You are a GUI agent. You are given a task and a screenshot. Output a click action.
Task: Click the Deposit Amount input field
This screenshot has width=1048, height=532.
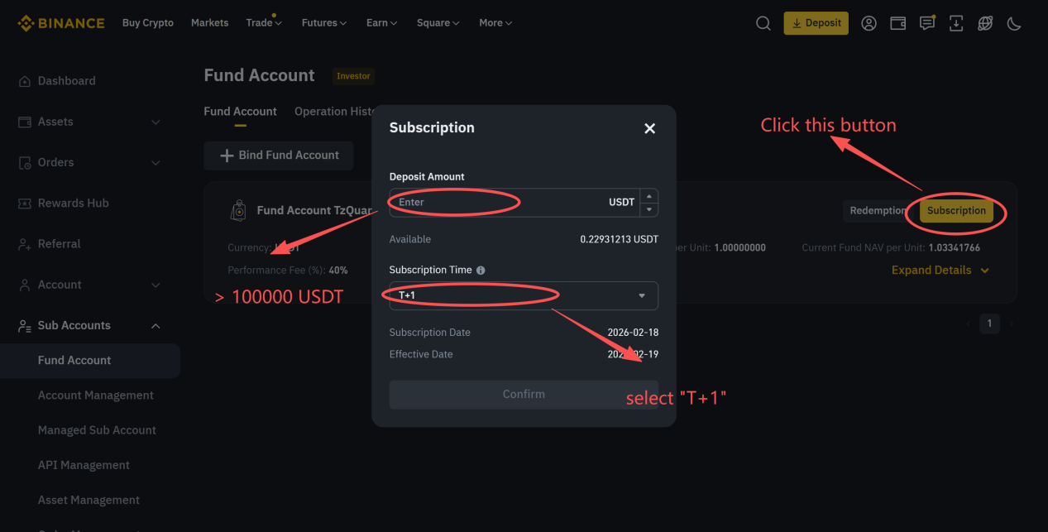coord(496,202)
